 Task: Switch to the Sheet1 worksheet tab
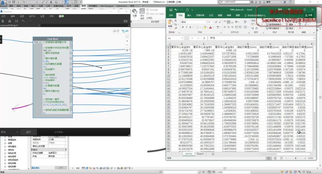[200, 154]
